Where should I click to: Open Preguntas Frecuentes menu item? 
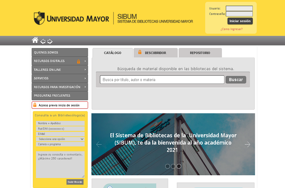click(x=60, y=96)
